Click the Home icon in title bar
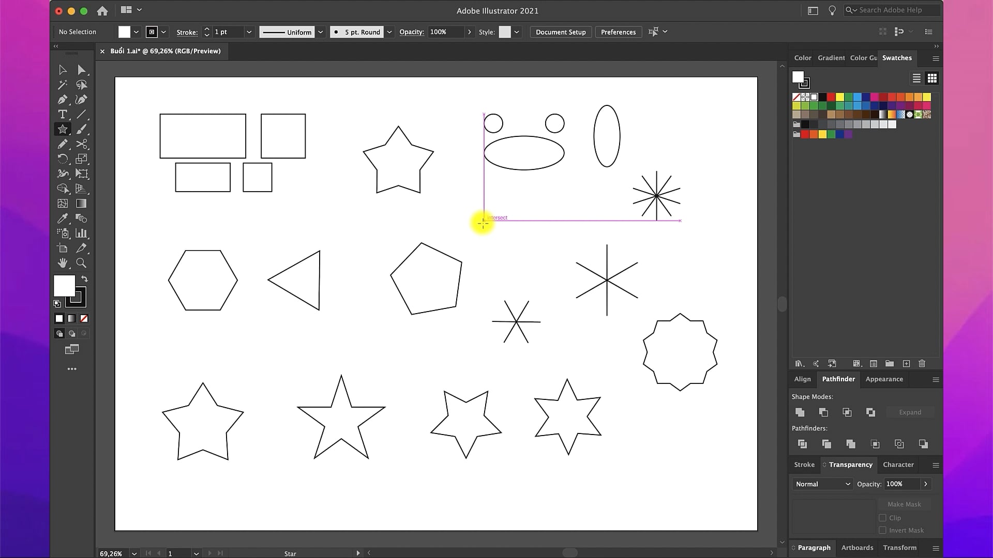This screenshot has height=558, width=993. (x=102, y=10)
